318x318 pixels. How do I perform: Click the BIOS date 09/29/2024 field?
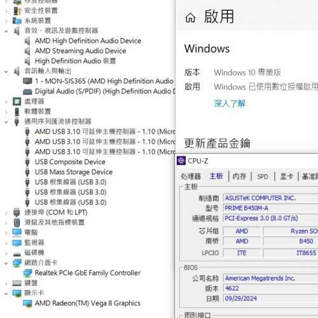(x=271, y=298)
